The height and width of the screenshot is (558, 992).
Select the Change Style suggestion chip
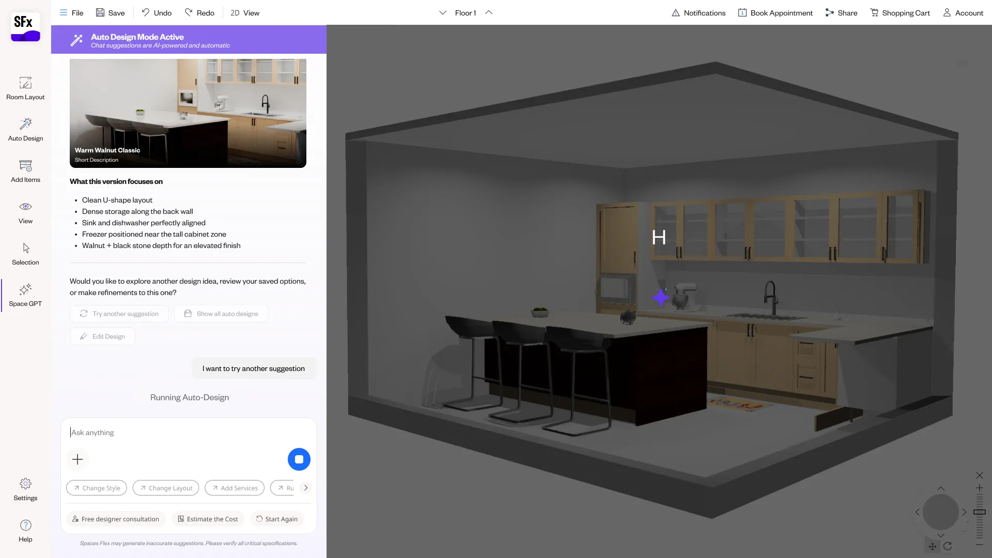click(97, 488)
